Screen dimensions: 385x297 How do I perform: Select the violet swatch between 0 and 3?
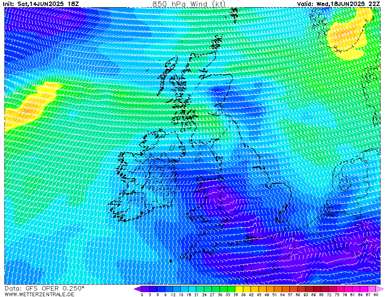[146, 289]
